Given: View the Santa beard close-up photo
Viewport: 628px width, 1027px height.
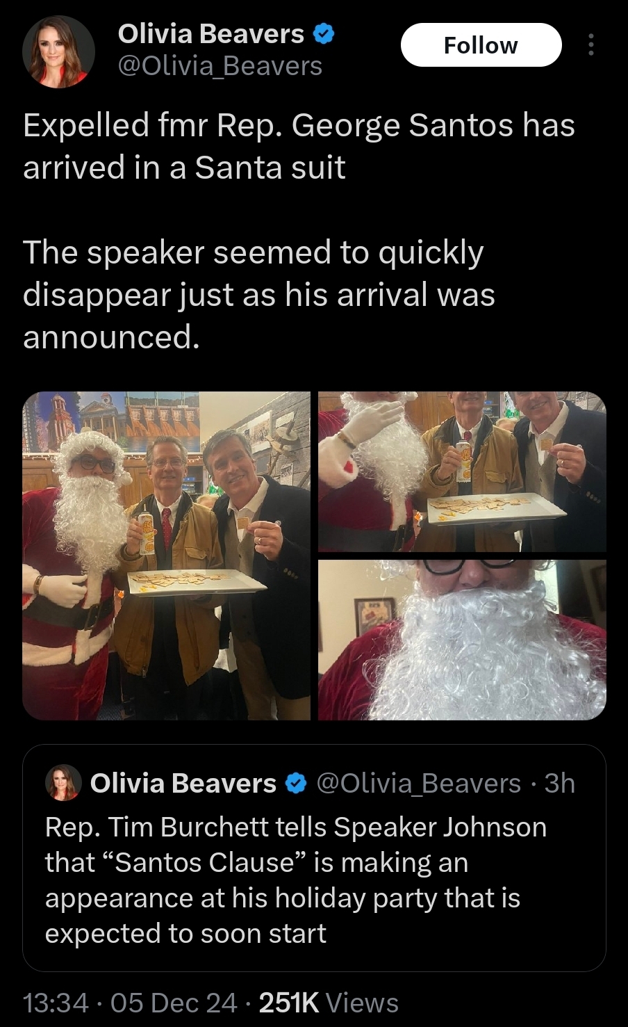Looking at the screenshot, I should click(x=462, y=640).
